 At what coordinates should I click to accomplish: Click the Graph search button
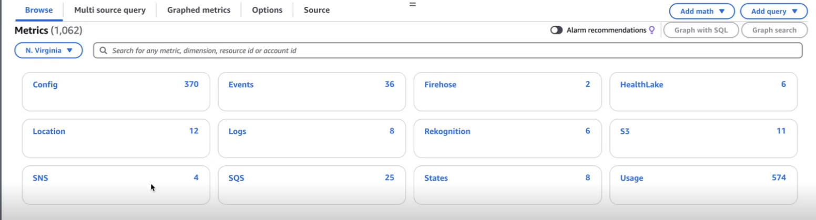[774, 30]
